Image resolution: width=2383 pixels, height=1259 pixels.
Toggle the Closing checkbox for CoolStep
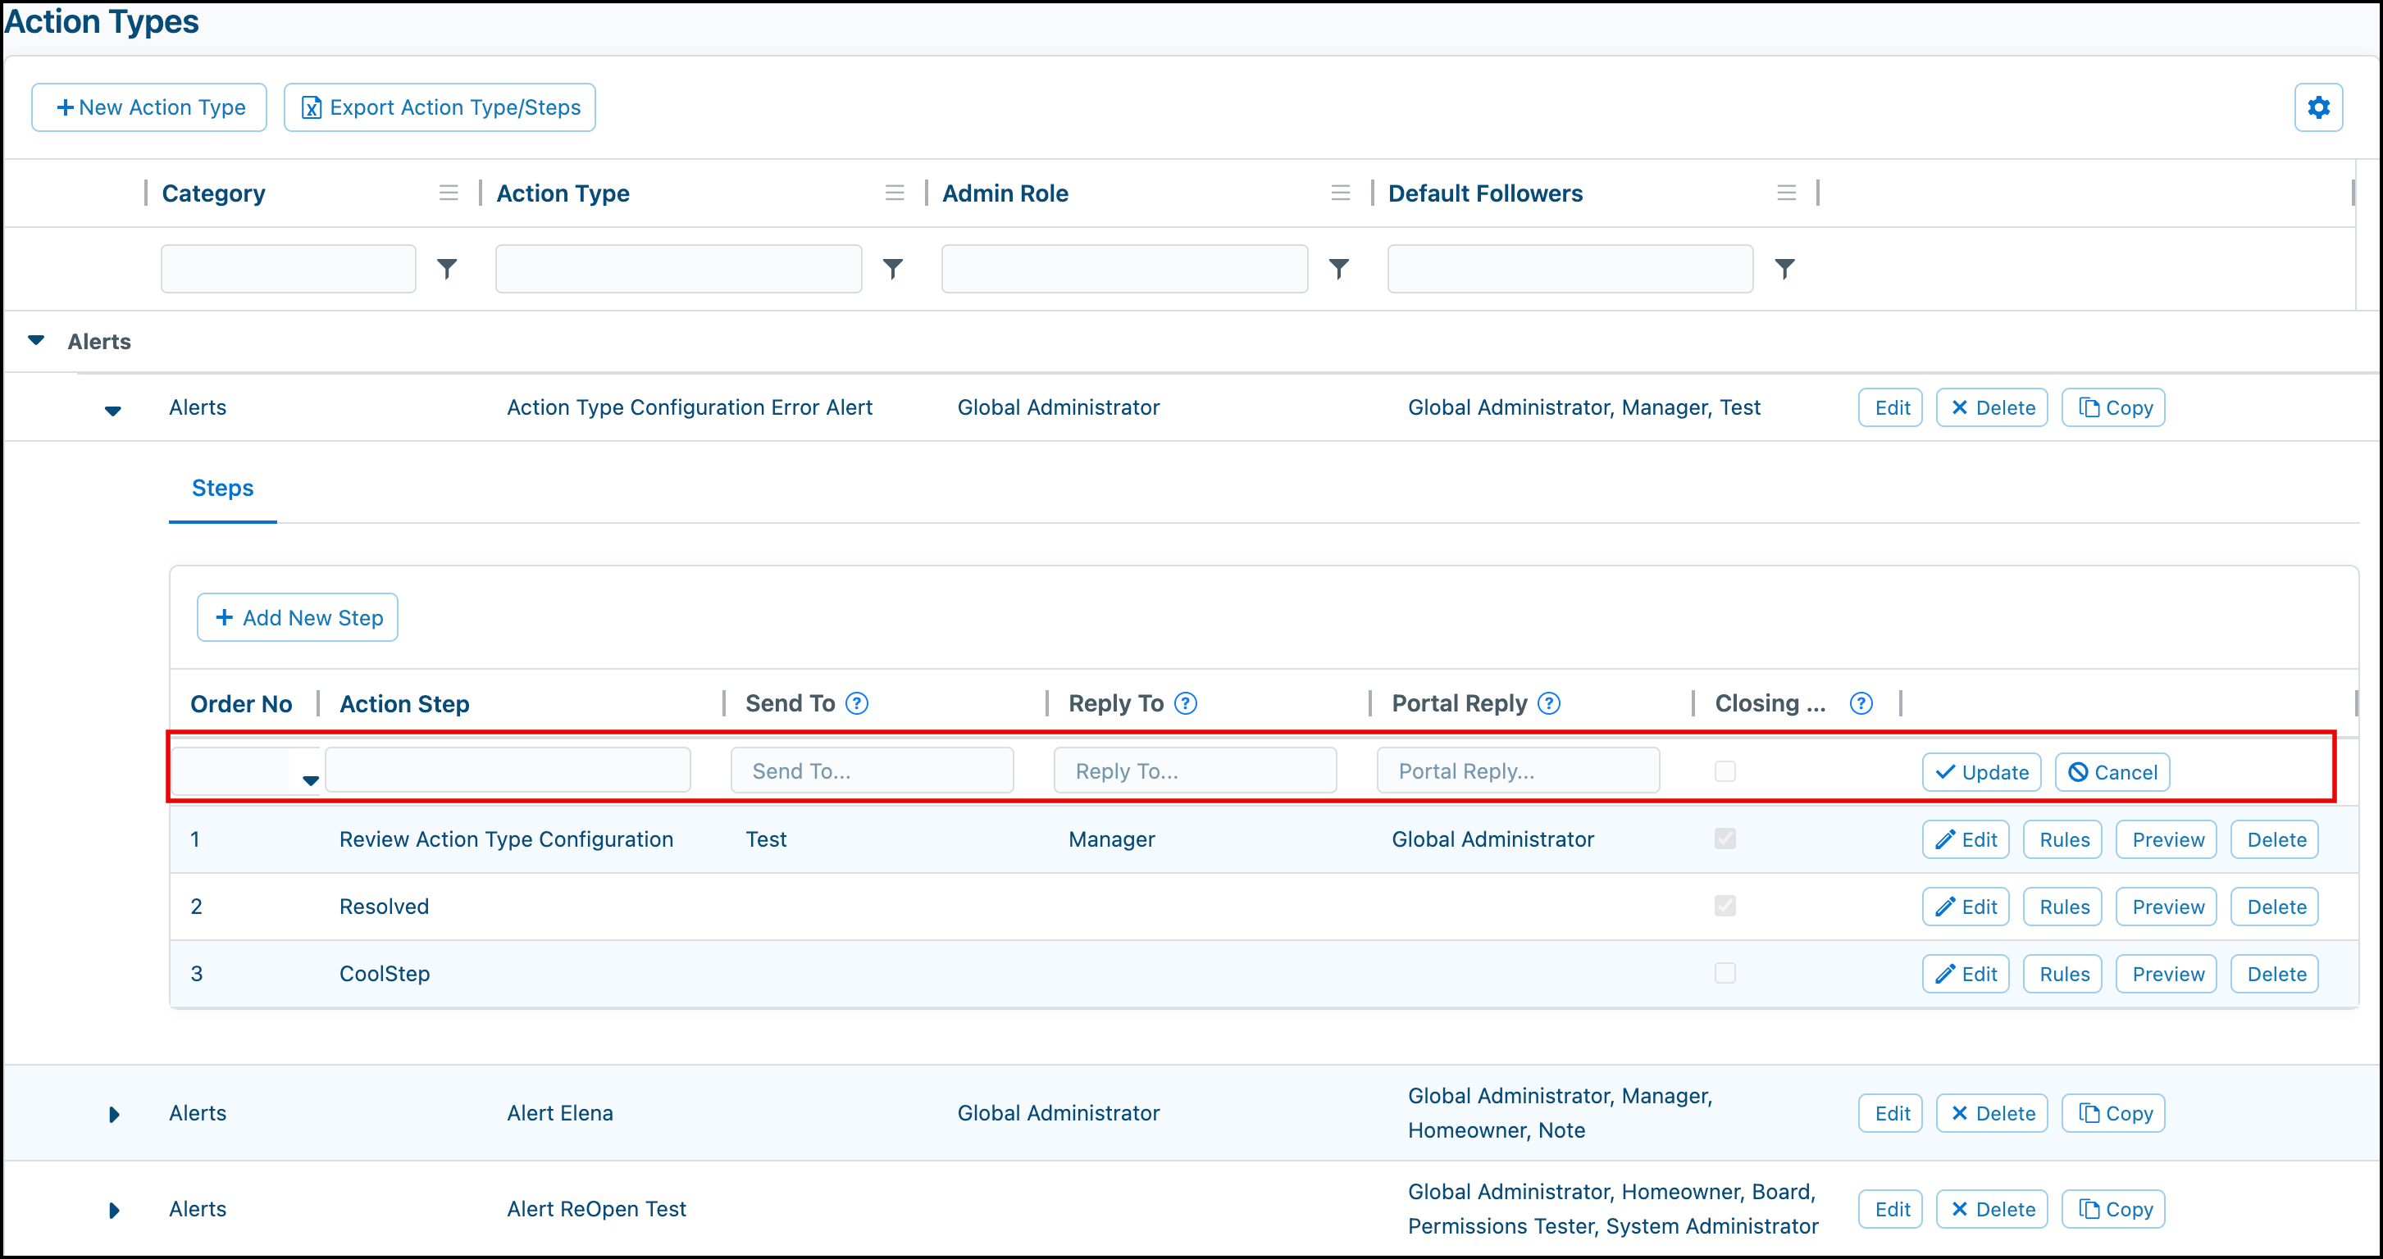[1725, 972]
